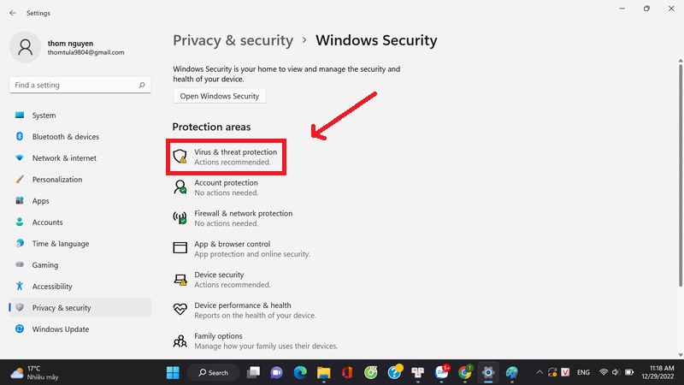Click the Device security icon
684x385 pixels.
180,279
